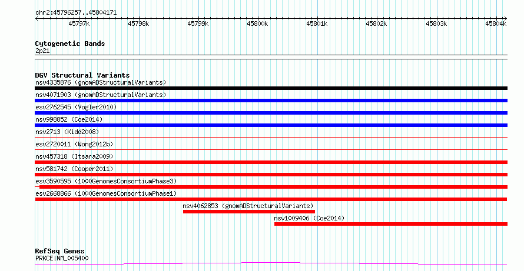Select the red nsv1009406 variant bar
Screen dimensions: 524x271
[391, 224]
